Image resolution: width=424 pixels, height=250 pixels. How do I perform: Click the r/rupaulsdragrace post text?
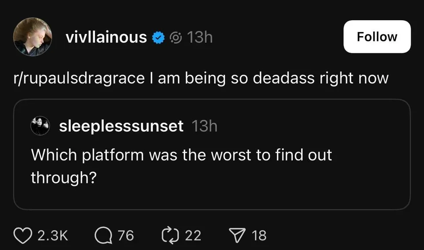tap(201, 78)
